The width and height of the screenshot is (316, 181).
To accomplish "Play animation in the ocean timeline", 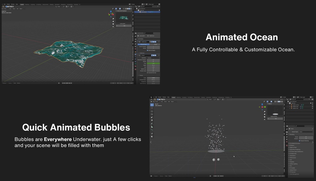I will coord(68,83).
